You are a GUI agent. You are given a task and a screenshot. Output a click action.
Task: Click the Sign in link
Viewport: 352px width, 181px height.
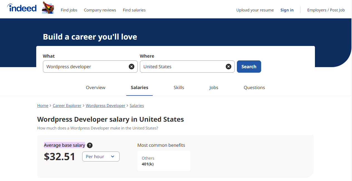[287, 10]
